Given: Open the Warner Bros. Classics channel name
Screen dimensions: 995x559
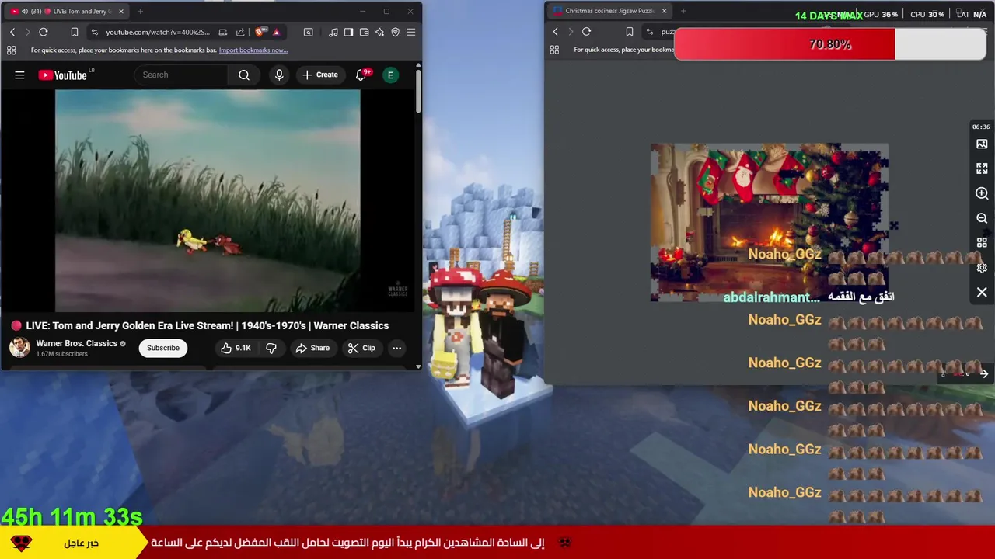Looking at the screenshot, I should pyautogui.click(x=76, y=343).
